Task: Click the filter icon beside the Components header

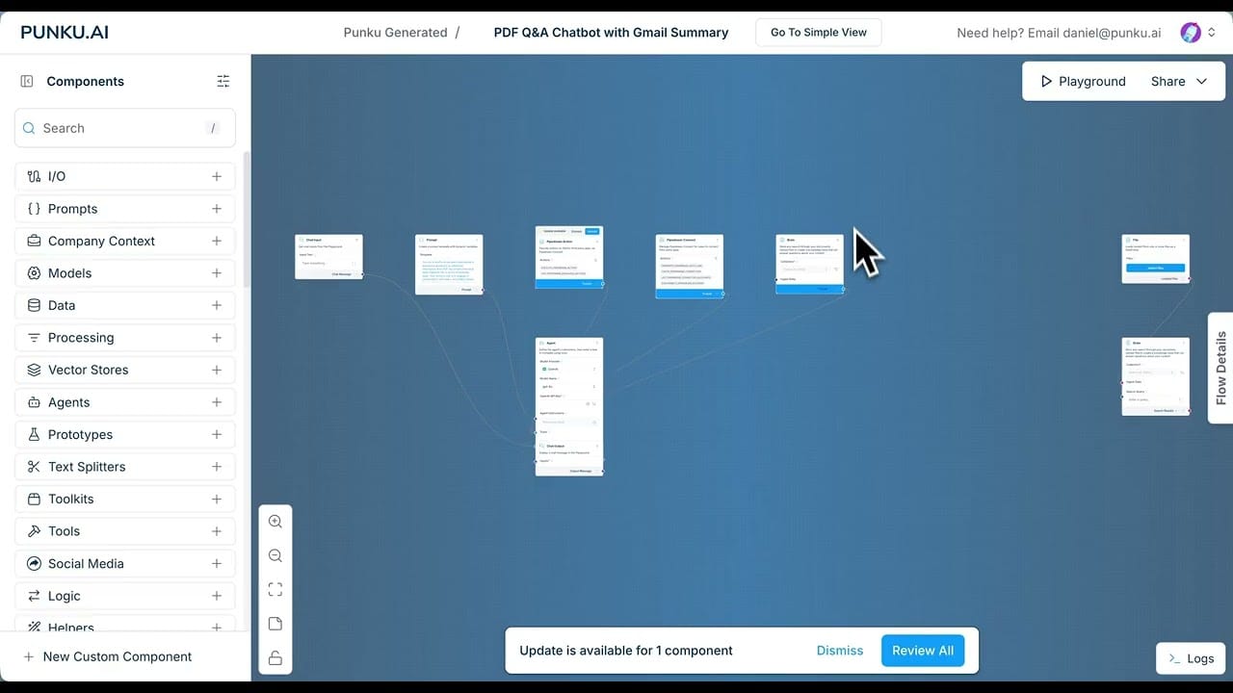Action: click(x=223, y=81)
